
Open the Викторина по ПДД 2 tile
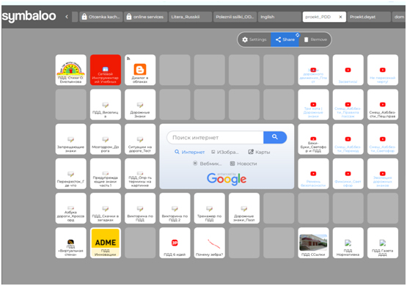click(x=175, y=208)
